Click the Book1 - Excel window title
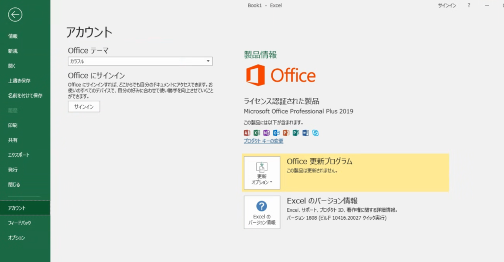Image resolution: width=504 pixels, height=262 pixels. pos(264,5)
